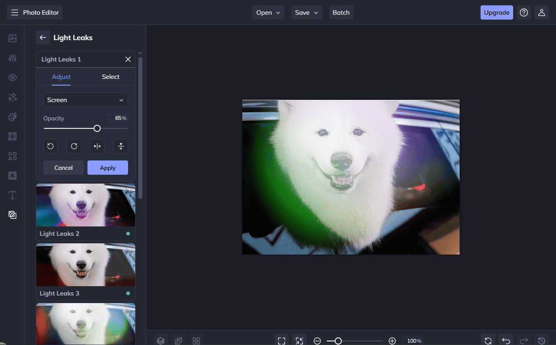Image resolution: width=556 pixels, height=345 pixels.
Task: Expand the Open dropdown
Action: [268, 12]
